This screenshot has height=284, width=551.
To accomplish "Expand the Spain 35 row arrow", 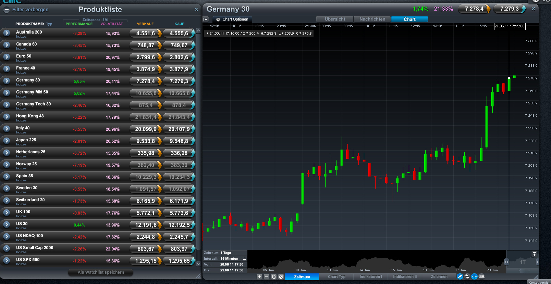I will coord(7,177).
